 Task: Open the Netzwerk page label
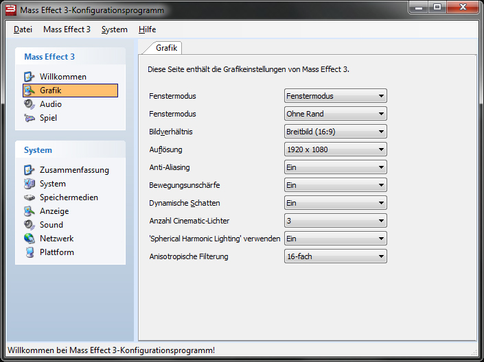pos(57,239)
